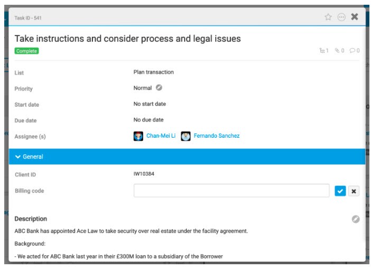Click the subtasks count icon

tap(323, 51)
